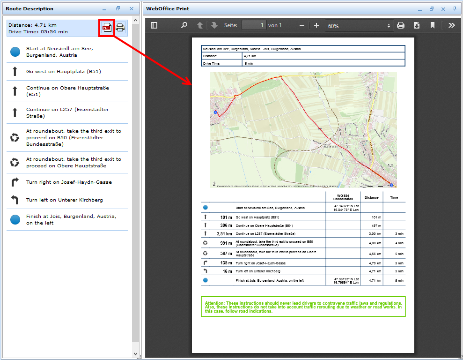Image resolution: width=463 pixels, height=360 pixels.
Task: Toggle the PDF sidebar panel
Action: tap(154, 25)
